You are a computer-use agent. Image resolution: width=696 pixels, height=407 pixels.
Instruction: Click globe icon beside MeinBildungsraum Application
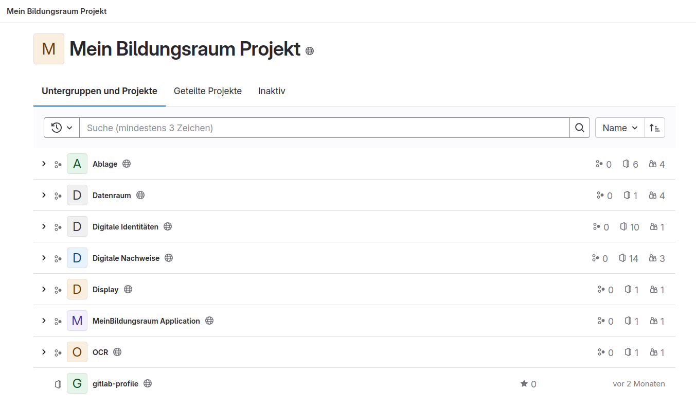209,321
